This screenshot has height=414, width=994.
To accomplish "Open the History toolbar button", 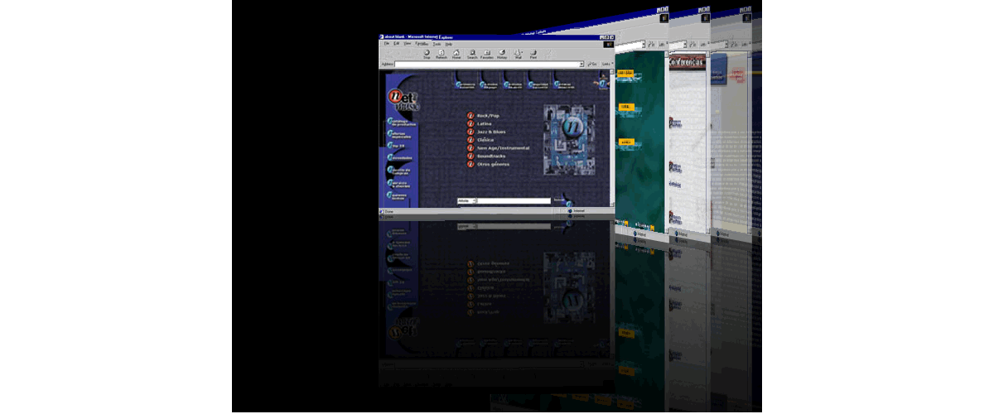I will (x=502, y=54).
